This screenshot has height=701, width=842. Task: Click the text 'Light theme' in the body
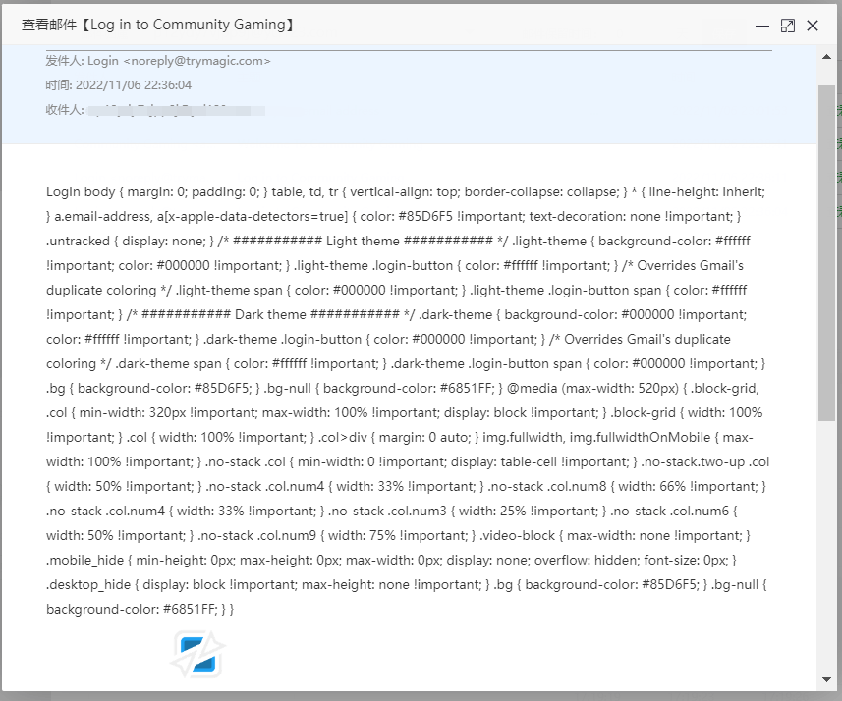(x=363, y=241)
